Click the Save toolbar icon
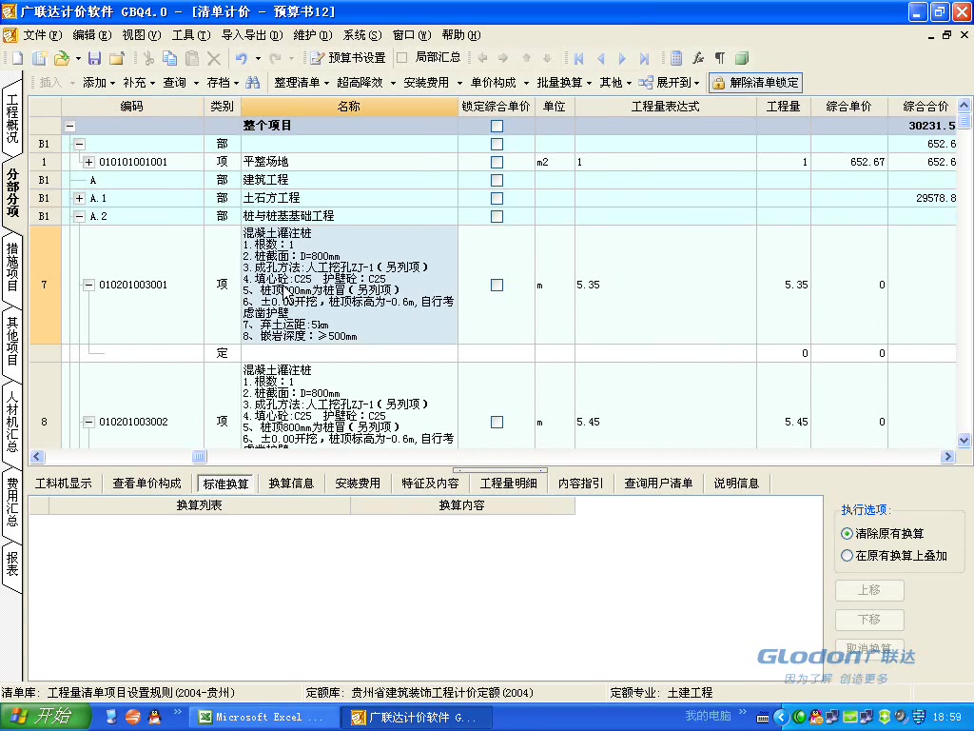 click(x=93, y=57)
